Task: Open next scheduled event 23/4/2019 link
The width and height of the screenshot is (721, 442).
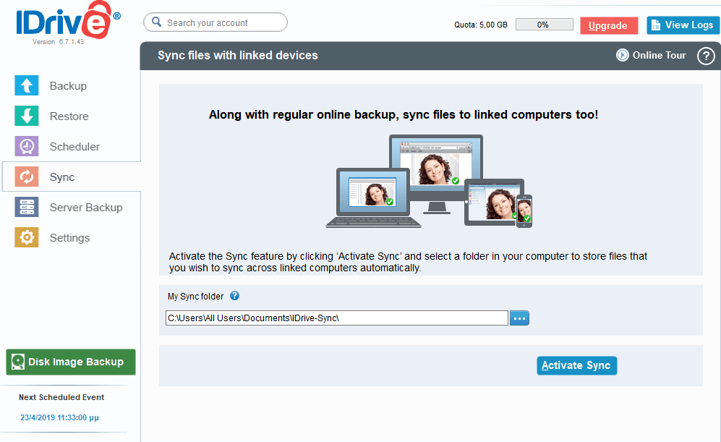Action: coord(59,417)
